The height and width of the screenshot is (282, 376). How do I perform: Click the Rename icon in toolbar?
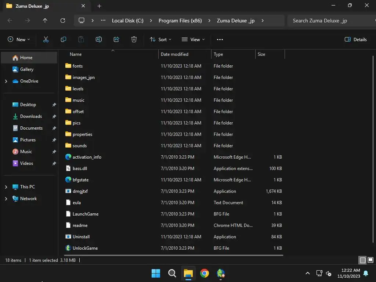pos(98,40)
